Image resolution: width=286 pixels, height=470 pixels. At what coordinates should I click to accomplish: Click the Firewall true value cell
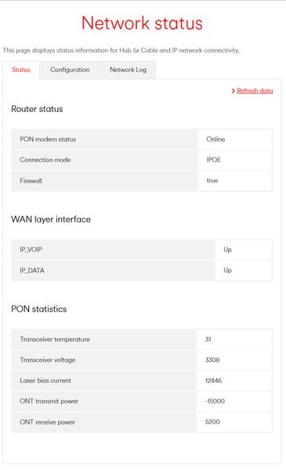point(235,181)
